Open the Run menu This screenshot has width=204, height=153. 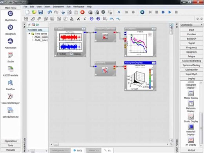click(68, 7)
